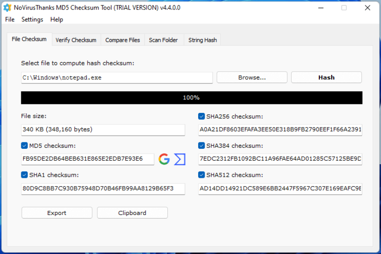The image size is (381, 254).
Task: Uncheck the SHA512 checksum checkbox
Action: tap(201, 175)
